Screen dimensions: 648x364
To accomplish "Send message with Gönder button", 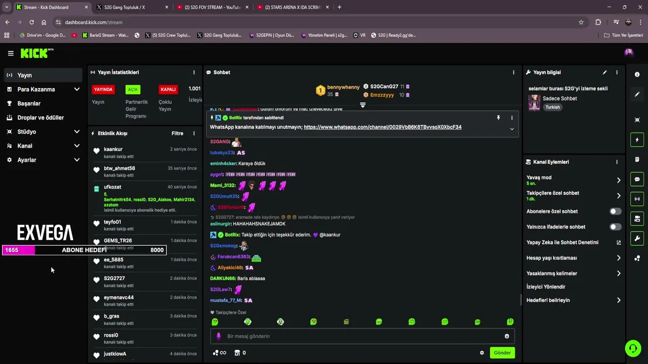I will pyautogui.click(x=502, y=353).
